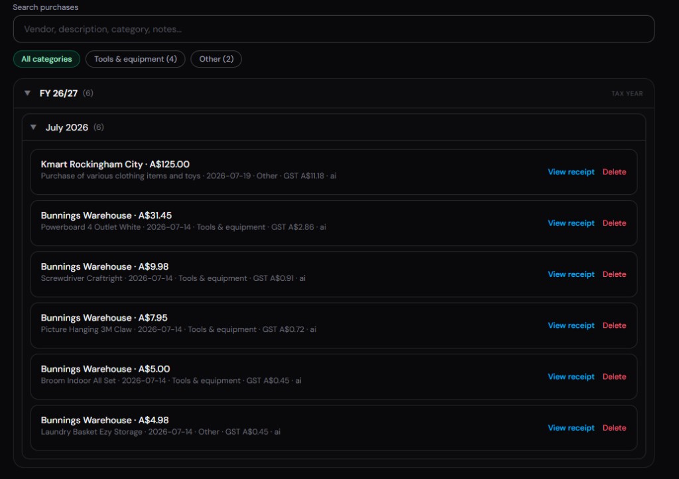Click the Bunnings Warehouse · A$5.00 title
The height and width of the screenshot is (479, 679).
click(105, 368)
